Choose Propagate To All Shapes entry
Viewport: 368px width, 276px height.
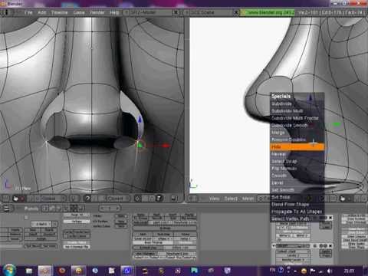tap(297, 212)
